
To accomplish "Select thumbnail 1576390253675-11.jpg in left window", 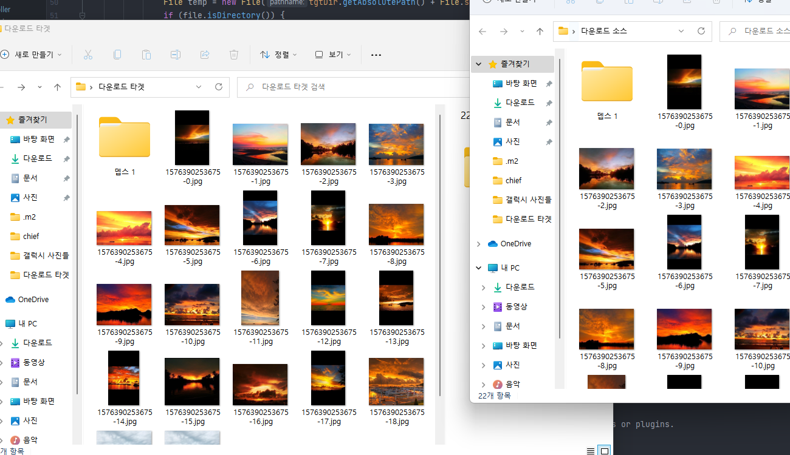I will click(x=260, y=298).
